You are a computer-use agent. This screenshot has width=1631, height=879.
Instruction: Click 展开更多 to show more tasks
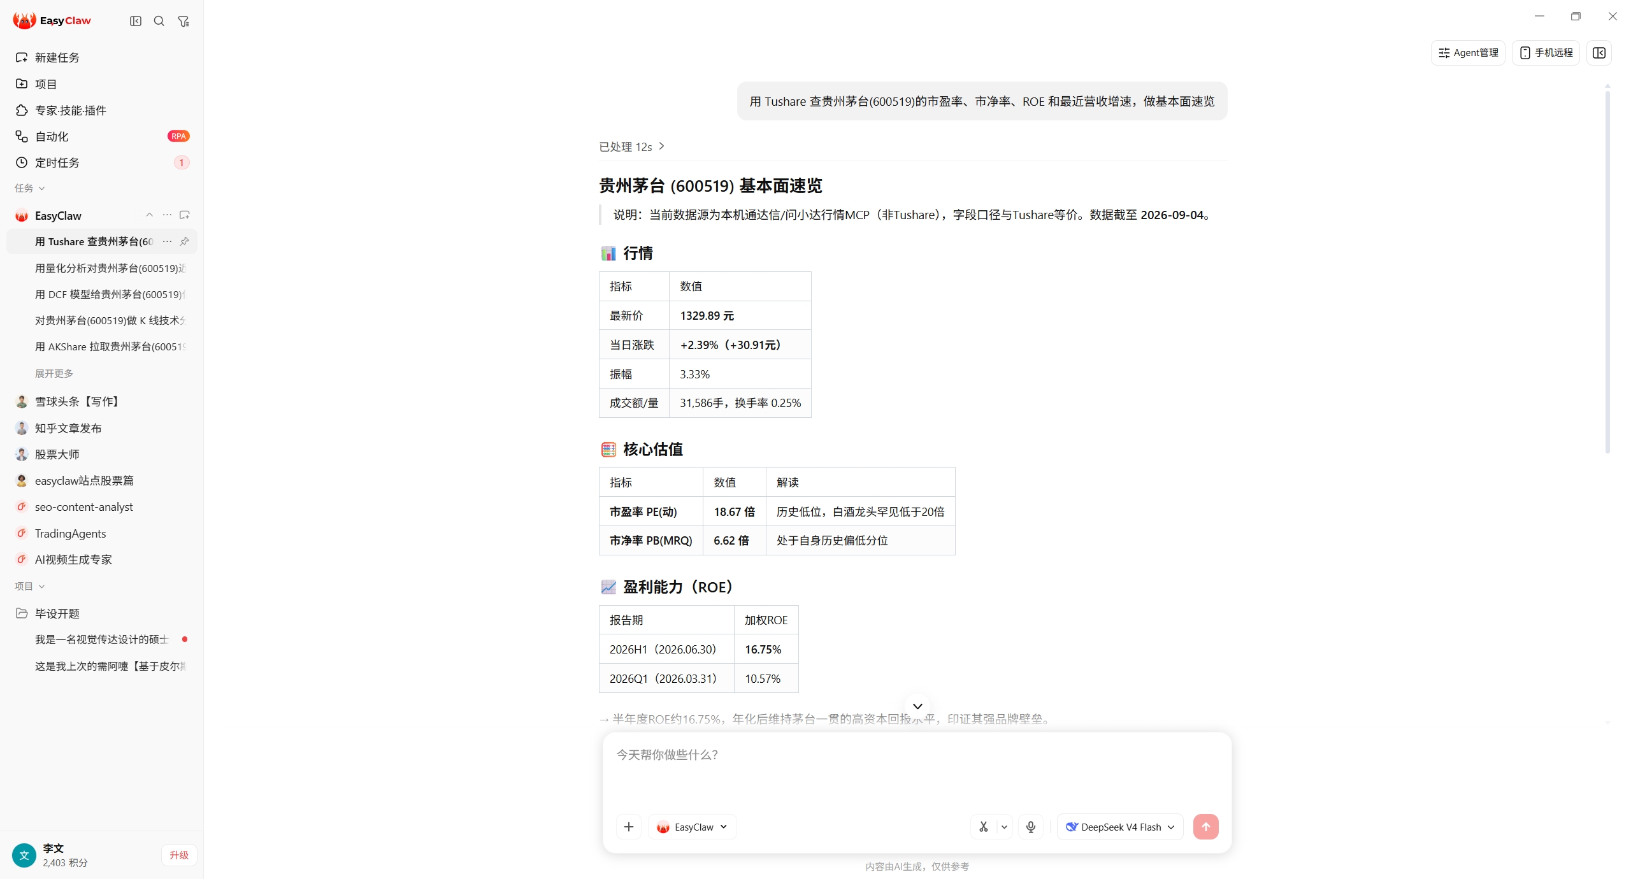point(54,373)
